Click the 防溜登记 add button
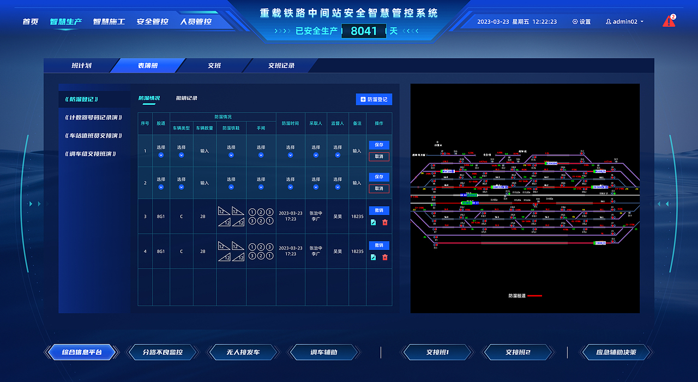Image resolution: width=698 pixels, height=382 pixels. (374, 99)
